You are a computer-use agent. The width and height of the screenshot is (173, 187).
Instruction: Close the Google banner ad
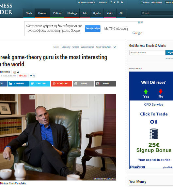click(x=142, y=22)
